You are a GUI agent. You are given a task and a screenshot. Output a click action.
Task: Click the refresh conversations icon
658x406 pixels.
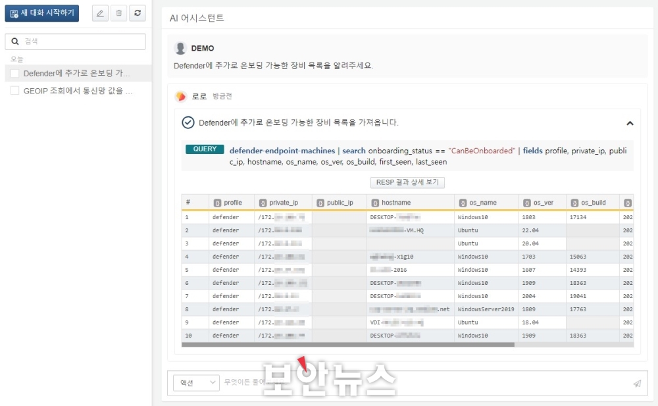[x=138, y=13]
